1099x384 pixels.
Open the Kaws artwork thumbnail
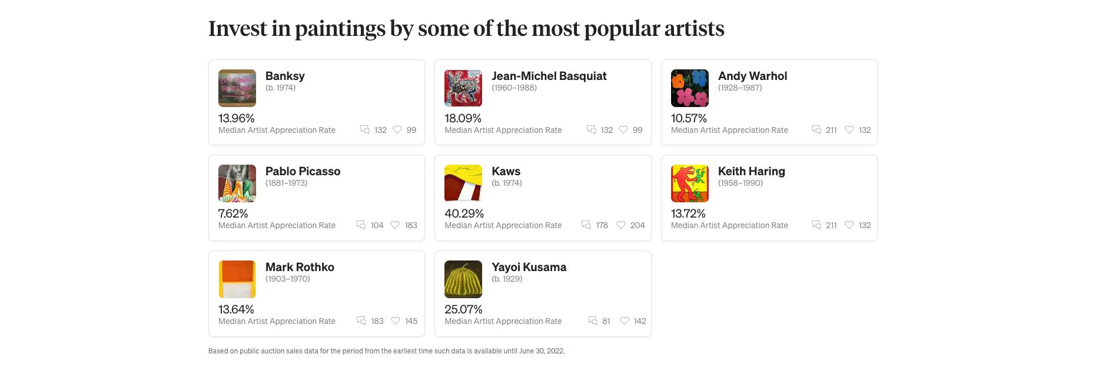click(x=463, y=183)
